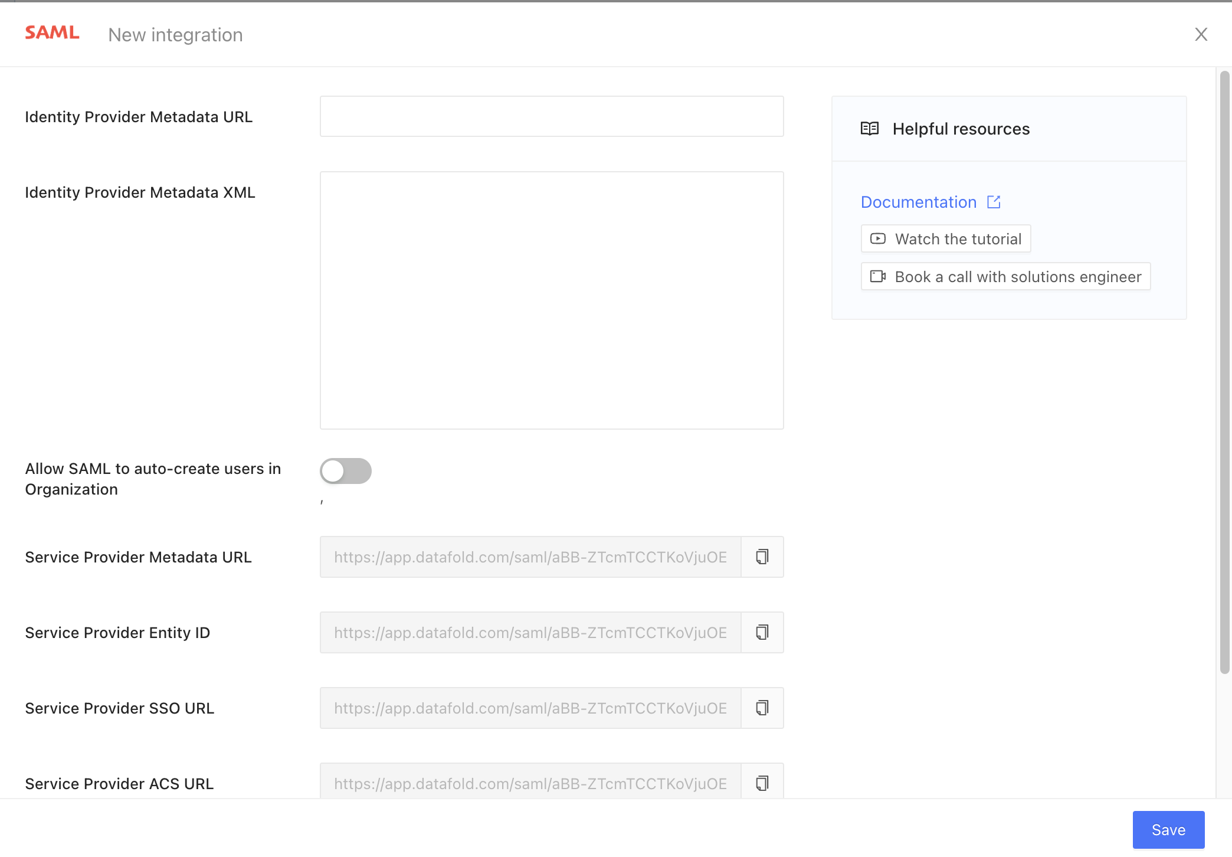Click the external link icon beside Documentation
Viewport: 1232px width, 857px height.
pyautogui.click(x=994, y=202)
